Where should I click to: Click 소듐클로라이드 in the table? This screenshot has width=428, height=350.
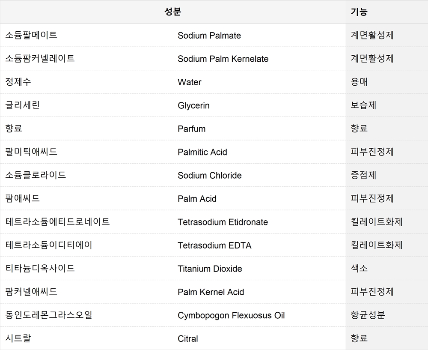coord(36,175)
